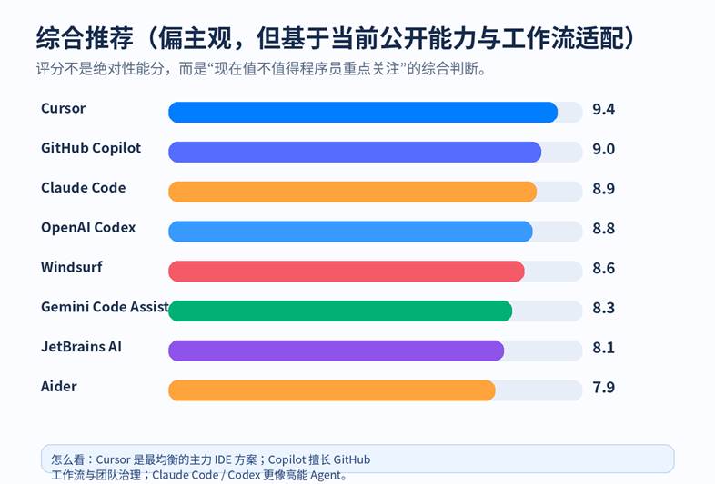
Task: Click the orange Aider rating bar
Action: coord(332,390)
